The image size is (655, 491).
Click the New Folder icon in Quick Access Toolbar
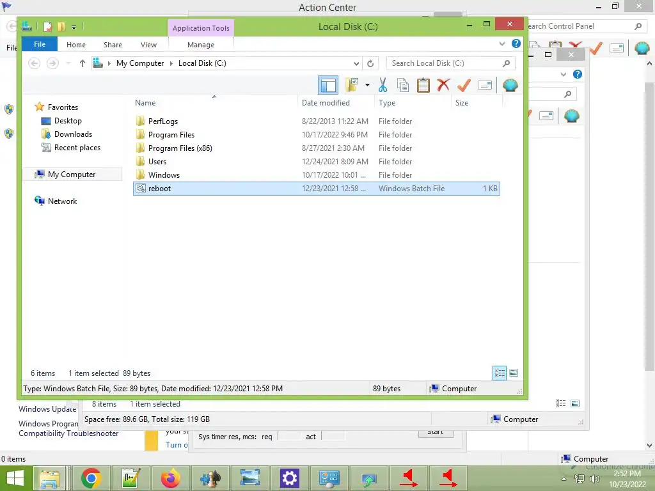coord(61,27)
